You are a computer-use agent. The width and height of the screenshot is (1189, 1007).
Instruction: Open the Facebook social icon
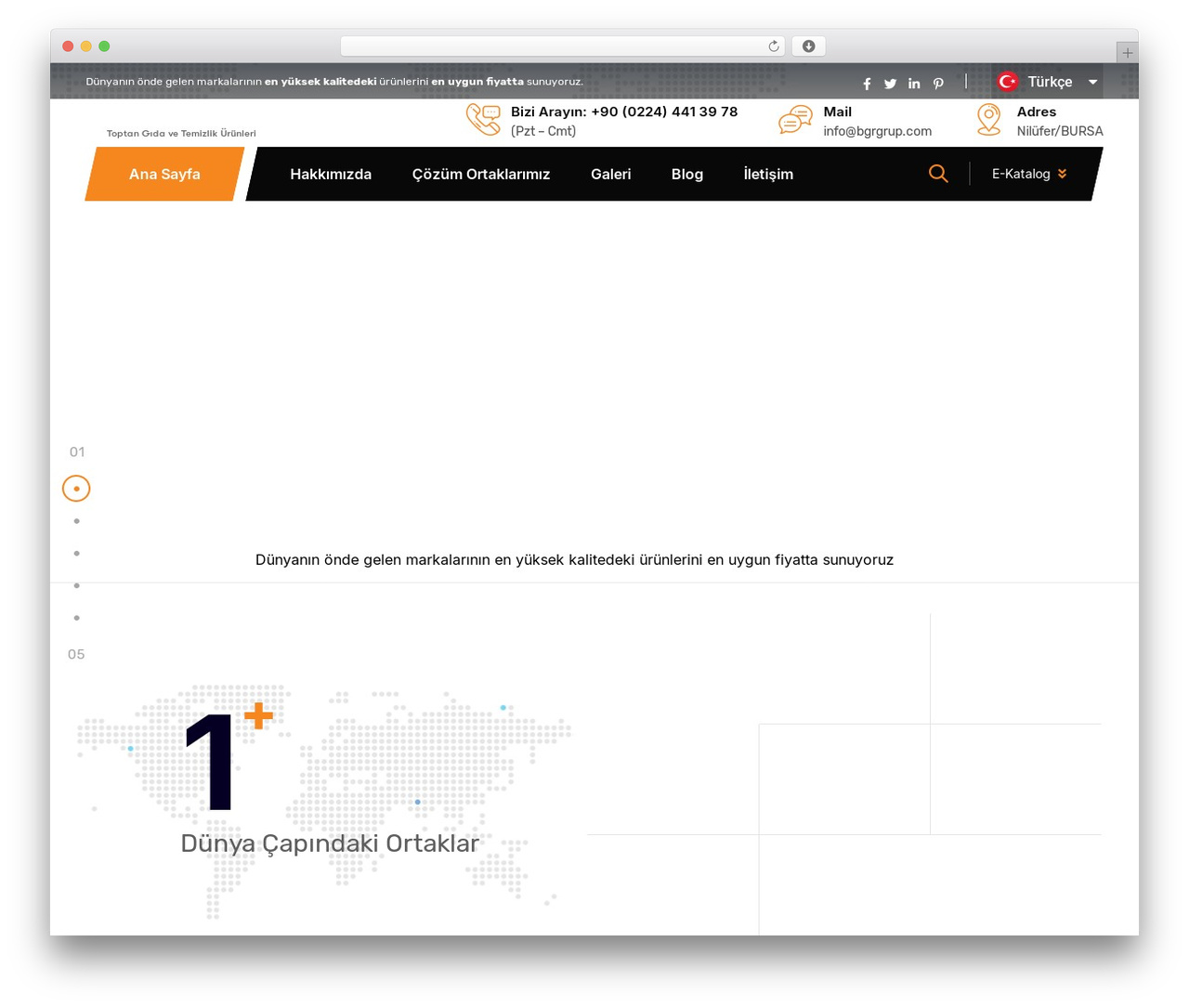(x=867, y=84)
